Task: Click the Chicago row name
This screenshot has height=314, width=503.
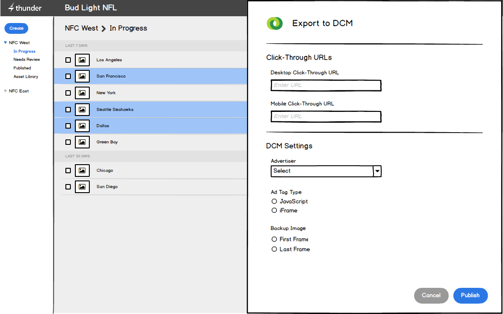Action: click(105, 171)
